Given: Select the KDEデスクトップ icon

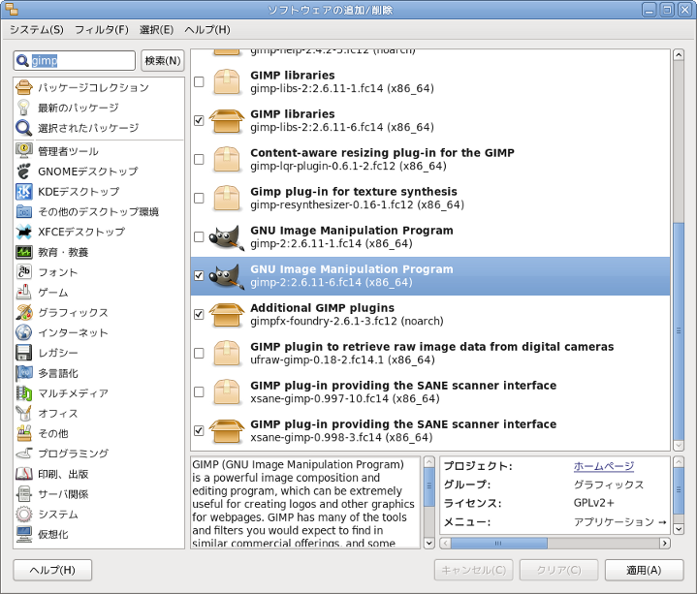Looking at the screenshot, I should click(x=24, y=192).
